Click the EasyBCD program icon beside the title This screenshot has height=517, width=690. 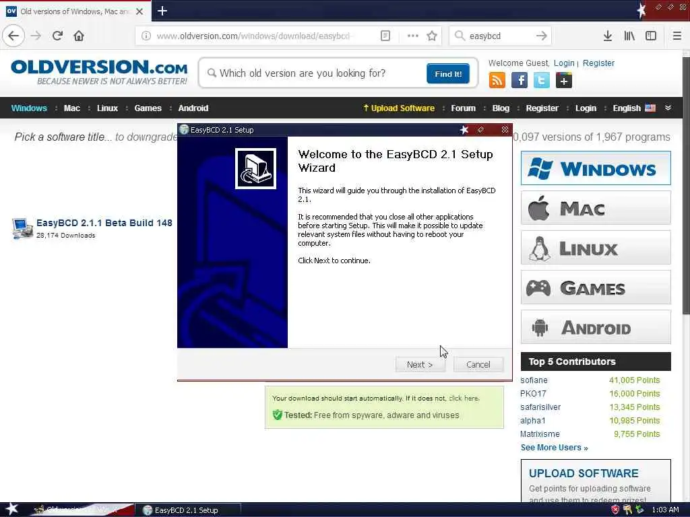click(x=22, y=228)
